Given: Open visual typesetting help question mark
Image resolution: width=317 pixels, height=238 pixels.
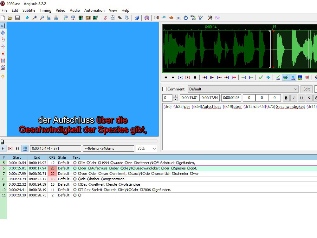Looking at the screenshot, I should [x=3, y=77].
